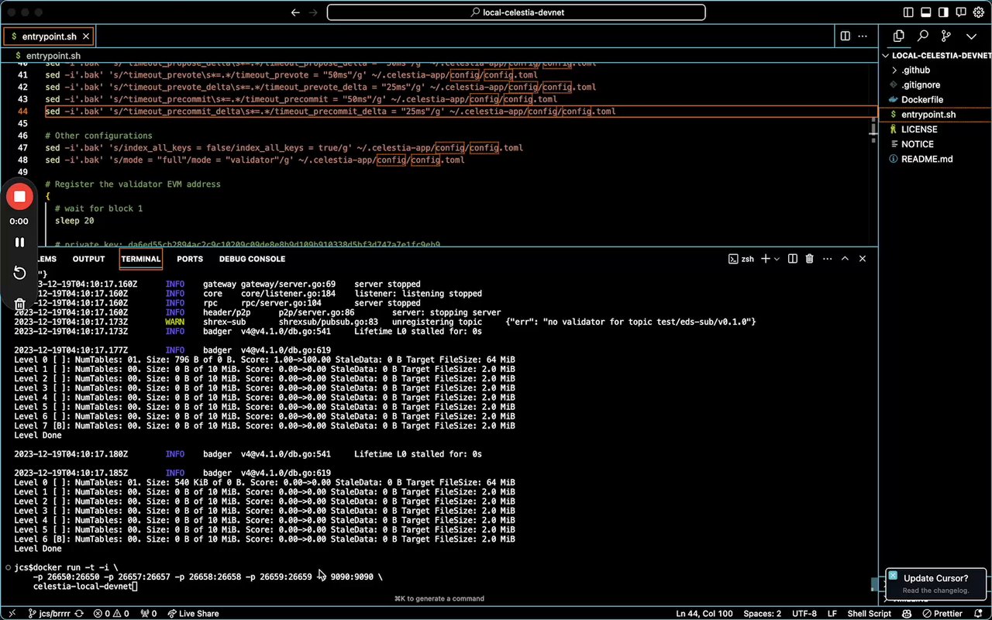Screen dimensions: 992x620
Task: Click the red stop recording button
Action: click(19, 197)
